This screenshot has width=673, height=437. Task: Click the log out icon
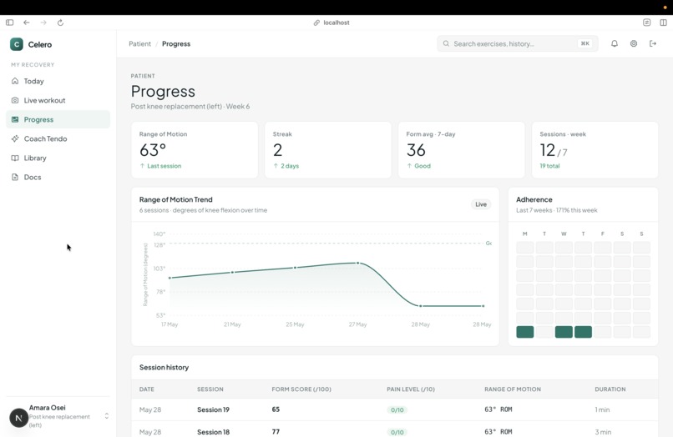pyautogui.click(x=653, y=43)
